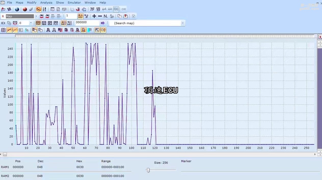This screenshot has width=322, height=180.
Task: Click the HEX display icon
Action: coord(3,23)
